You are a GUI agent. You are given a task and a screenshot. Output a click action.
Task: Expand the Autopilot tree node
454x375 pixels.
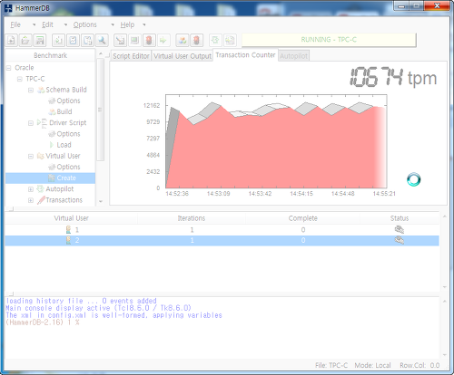click(31, 189)
